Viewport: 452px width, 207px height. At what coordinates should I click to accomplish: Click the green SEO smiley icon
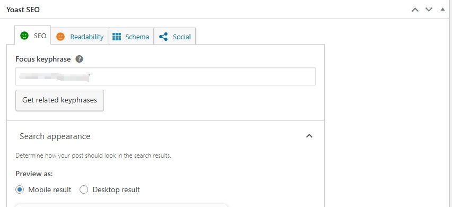24,36
